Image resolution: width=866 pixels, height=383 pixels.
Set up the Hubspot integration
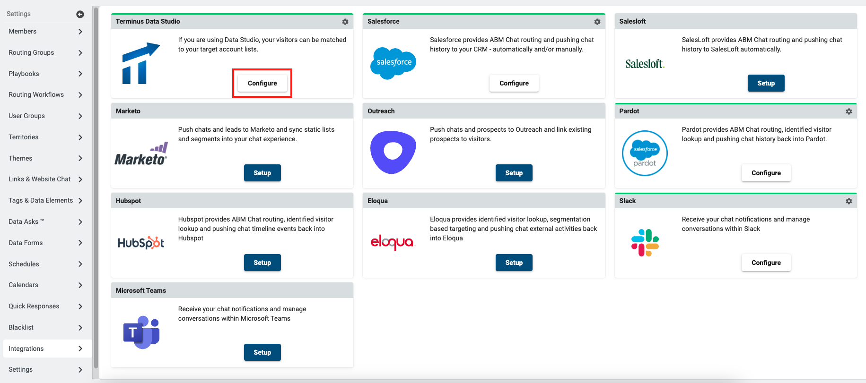click(262, 263)
